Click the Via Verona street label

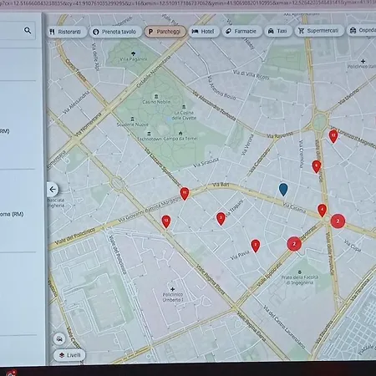[x=247, y=145]
